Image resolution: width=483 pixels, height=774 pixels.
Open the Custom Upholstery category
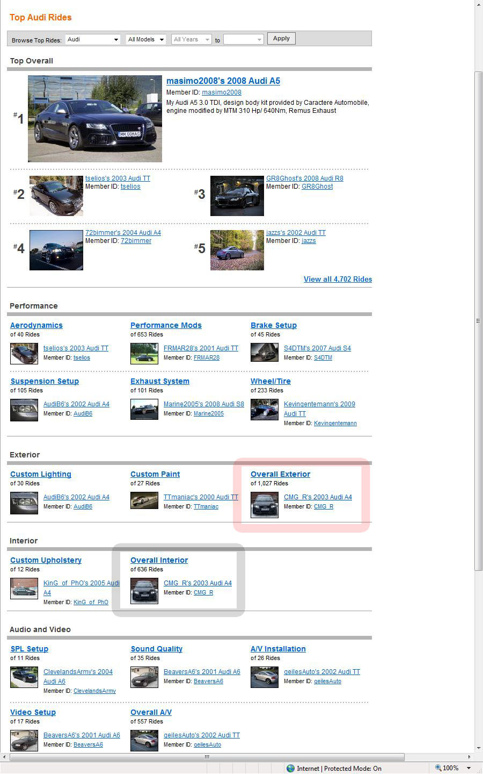[46, 560]
